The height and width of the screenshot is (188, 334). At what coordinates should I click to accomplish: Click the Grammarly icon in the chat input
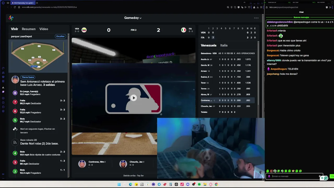[x=326, y=178]
